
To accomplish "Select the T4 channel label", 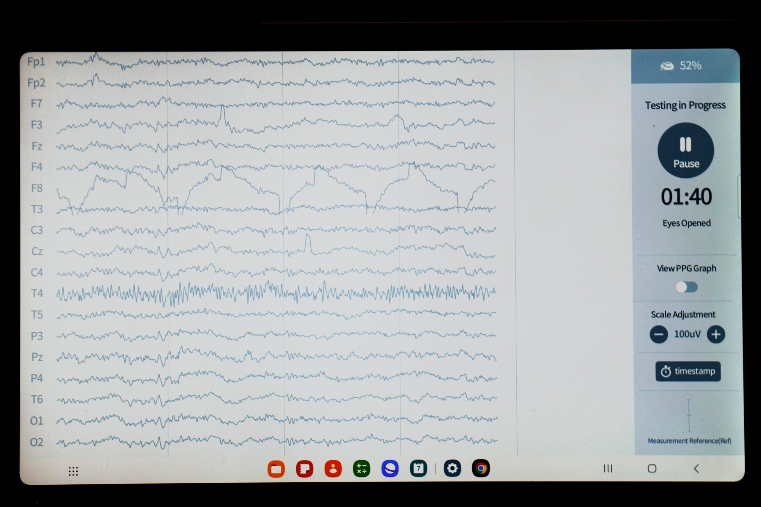I will coord(37,294).
